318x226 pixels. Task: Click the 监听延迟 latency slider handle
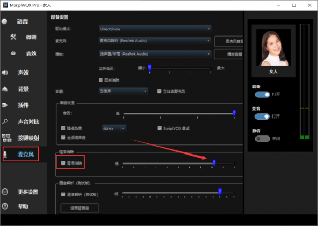pos(149,68)
